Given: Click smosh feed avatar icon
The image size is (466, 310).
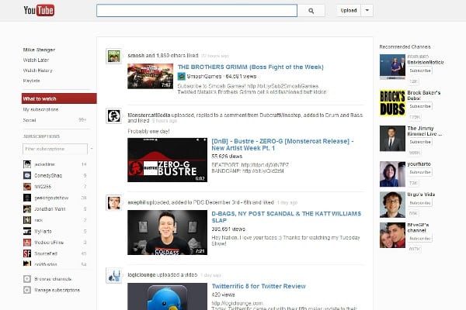Looking at the screenshot, I should [x=114, y=57].
